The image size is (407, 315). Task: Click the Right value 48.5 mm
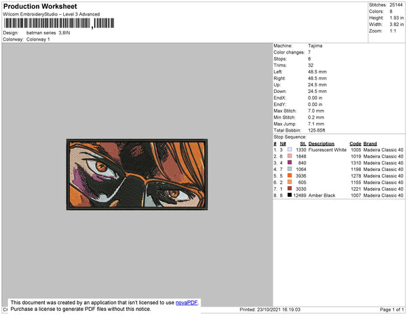coord(317,78)
